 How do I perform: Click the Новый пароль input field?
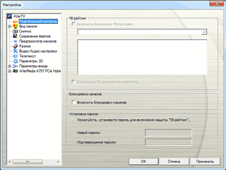coord(168,133)
